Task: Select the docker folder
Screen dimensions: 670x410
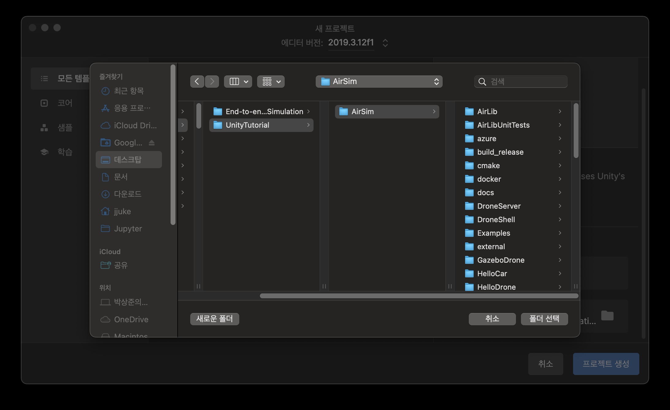Action: pos(513,179)
